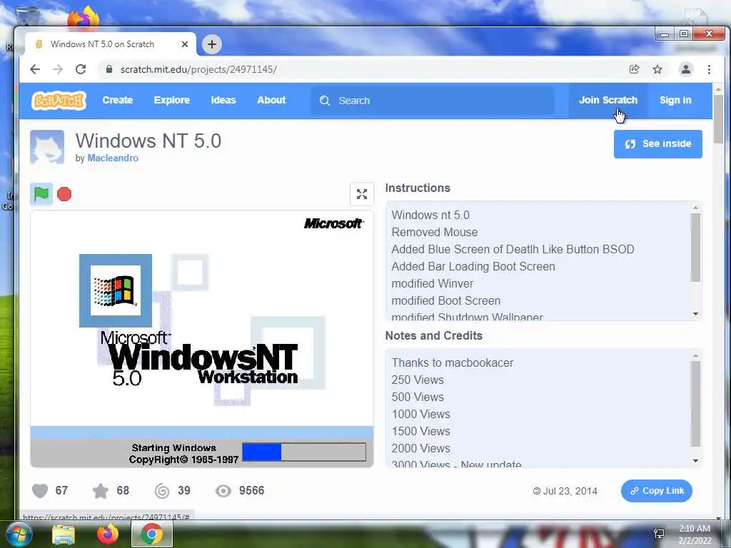The width and height of the screenshot is (731, 548).
Task: Click the Notes and Credits scrollbar thumb
Action: (x=695, y=404)
